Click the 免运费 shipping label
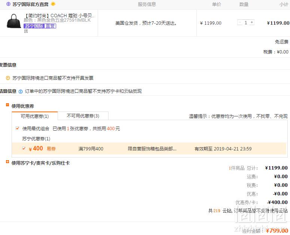 pos(281,42)
